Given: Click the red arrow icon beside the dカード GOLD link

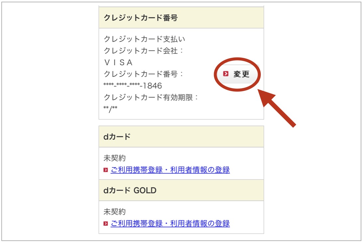Looking at the screenshot, I should point(105,223).
